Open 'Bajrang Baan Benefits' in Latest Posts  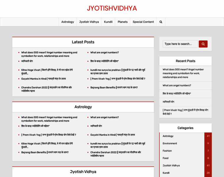[x=114, y=88]
